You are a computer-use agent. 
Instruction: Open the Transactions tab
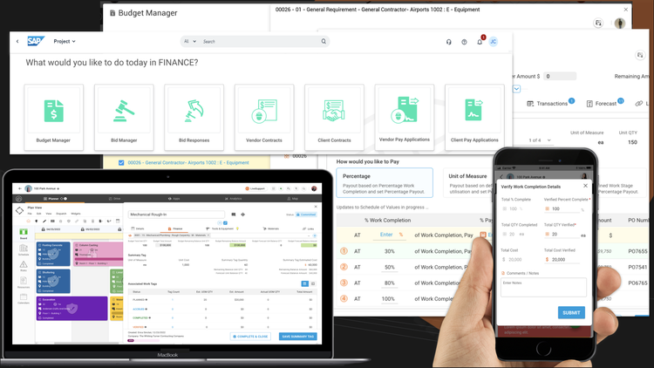[550, 104]
